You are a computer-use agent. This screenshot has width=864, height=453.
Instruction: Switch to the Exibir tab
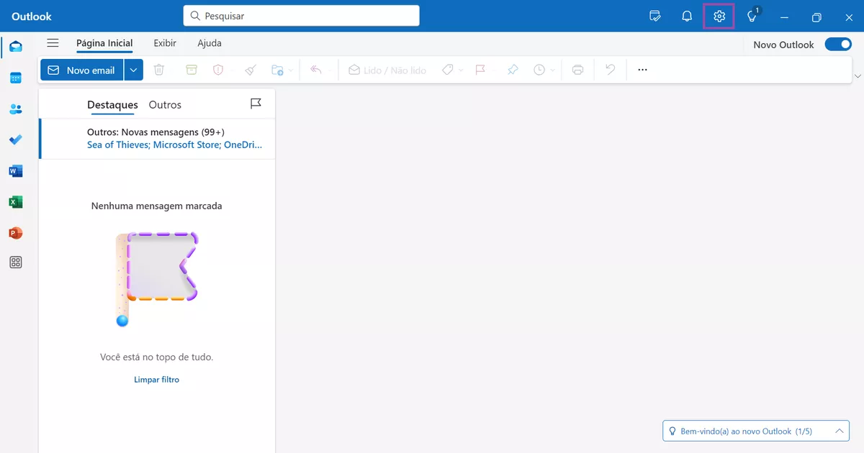pyautogui.click(x=164, y=43)
